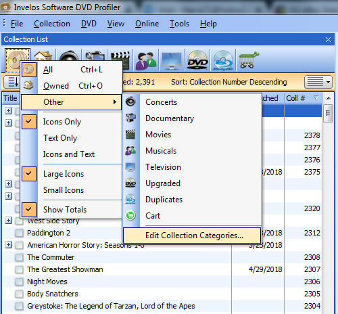Click the Concerts speaker toolbar icon
This screenshot has height=314, width=338.
coord(69,55)
